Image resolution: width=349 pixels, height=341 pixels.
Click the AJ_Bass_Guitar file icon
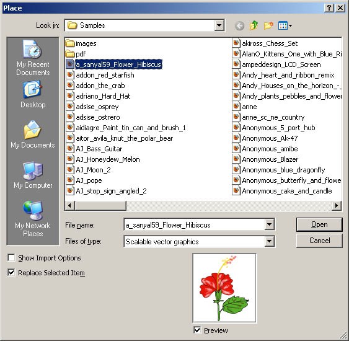click(x=70, y=149)
